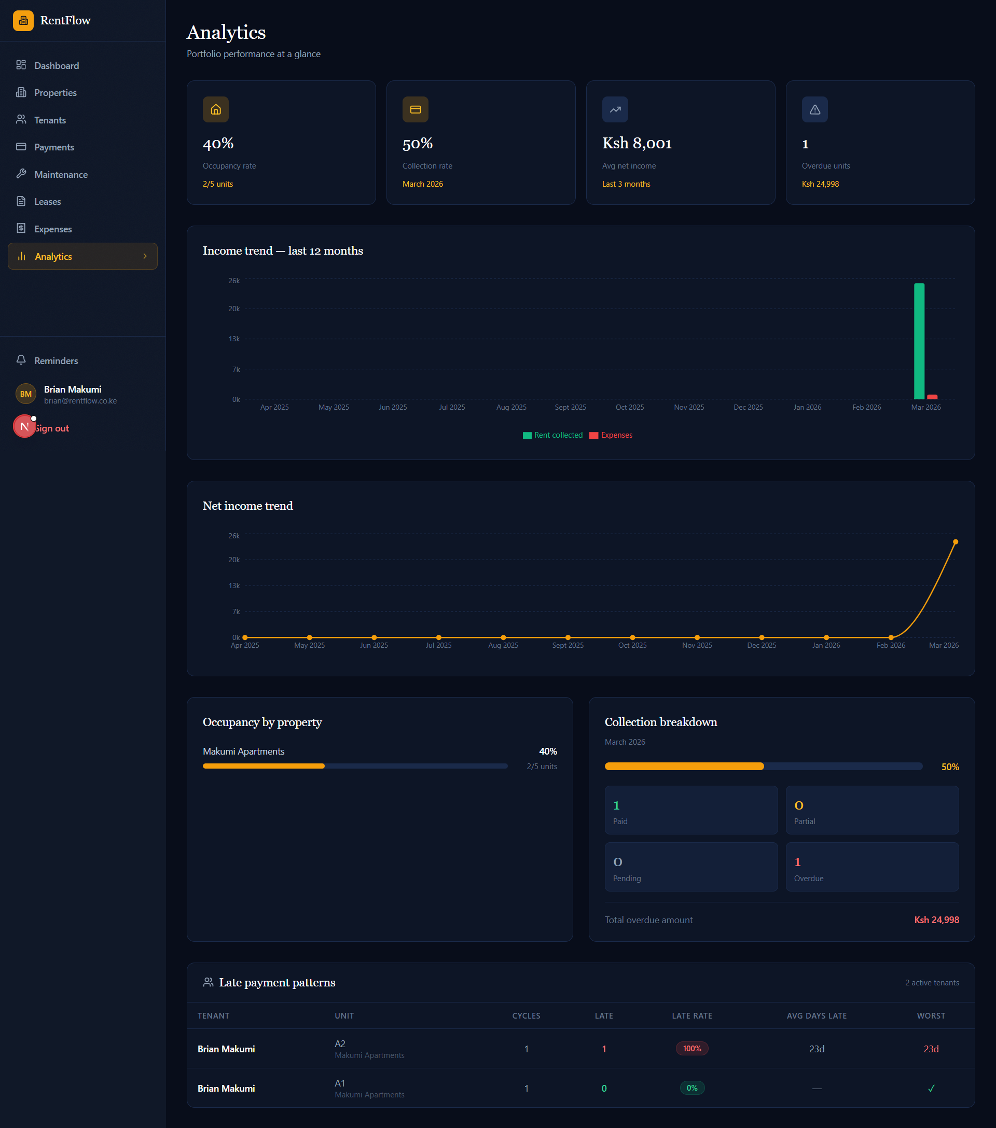996x1128 pixels.
Task: Click the RentFlow logo icon
Action: point(23,20)
